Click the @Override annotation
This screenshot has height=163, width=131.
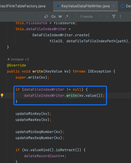tap(16, 65)
